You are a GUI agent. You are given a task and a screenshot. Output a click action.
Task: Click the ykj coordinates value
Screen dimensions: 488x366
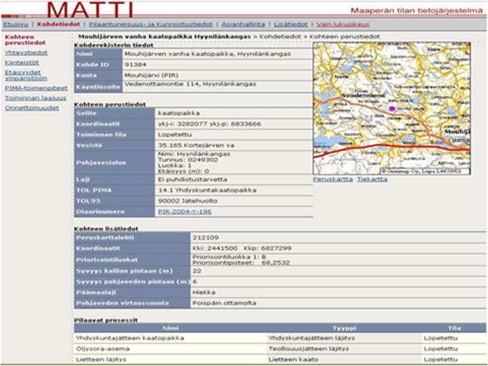(x=210, y=124)
